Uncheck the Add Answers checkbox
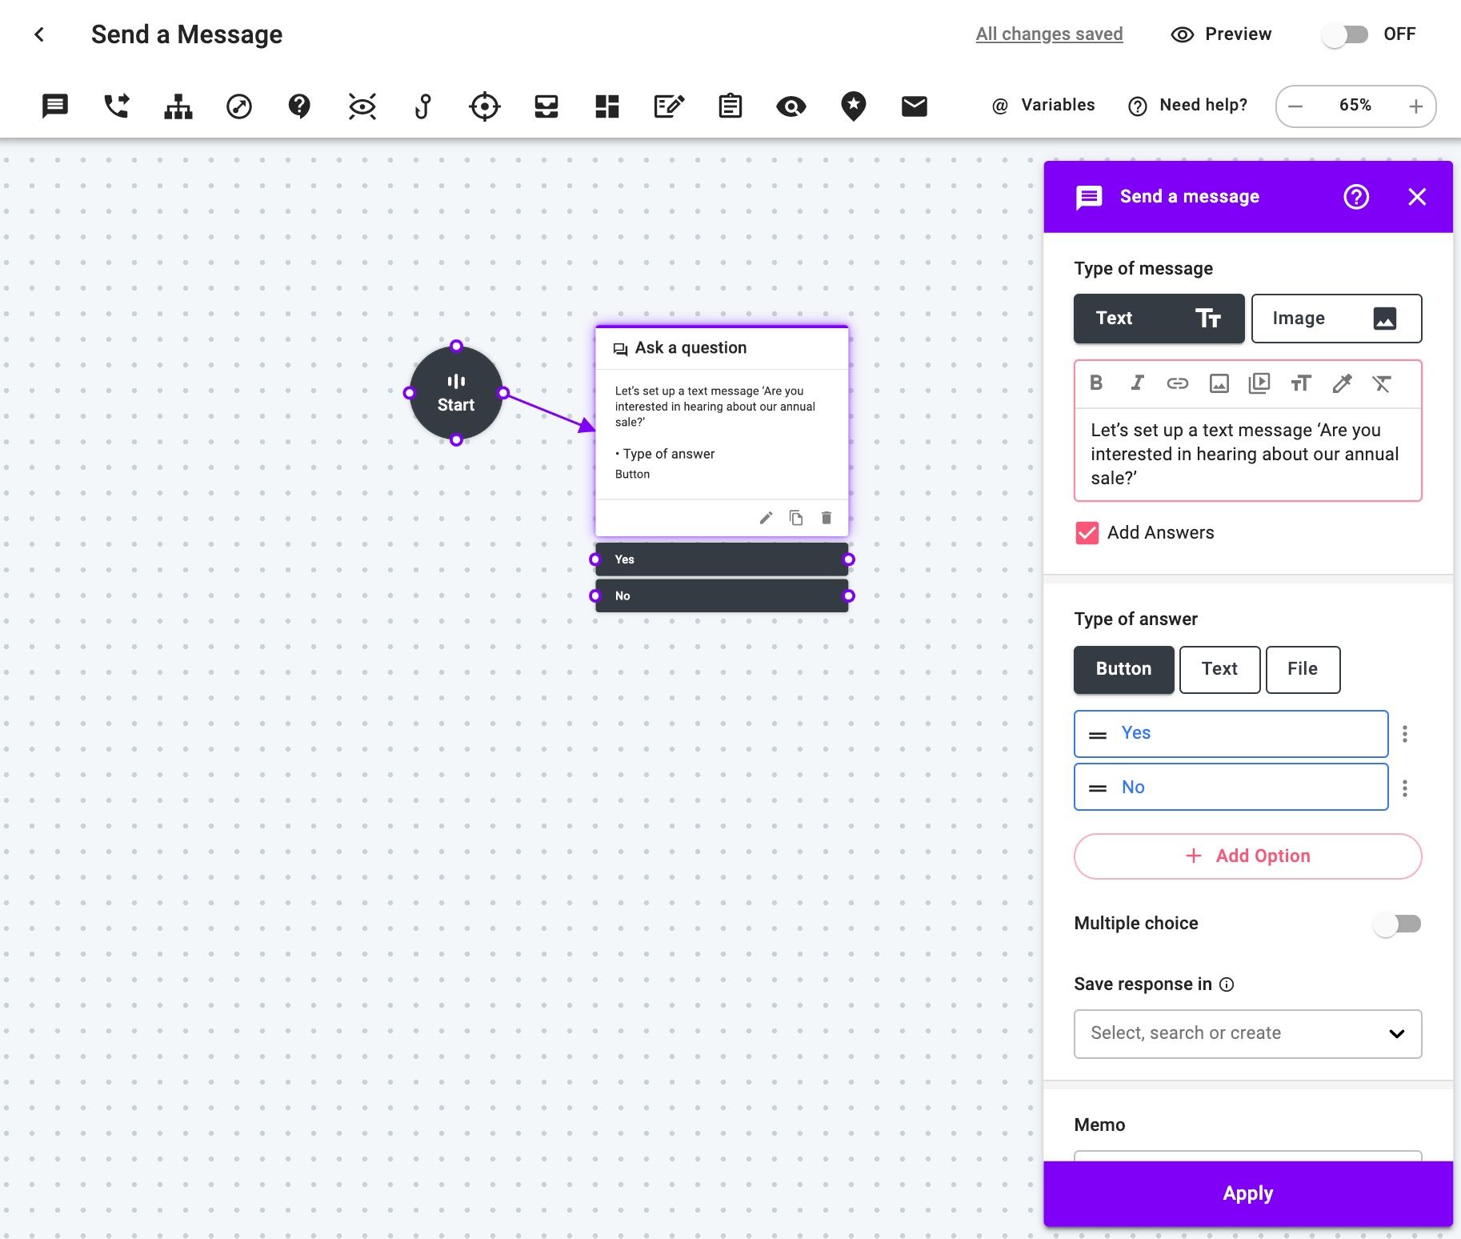Screen dimensions: 1461x1239 (1086, 532)
